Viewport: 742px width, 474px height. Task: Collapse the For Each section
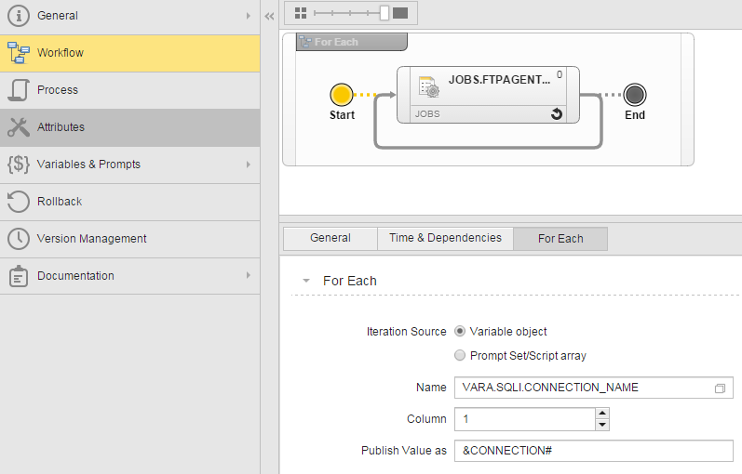click(x=305, y=281)
